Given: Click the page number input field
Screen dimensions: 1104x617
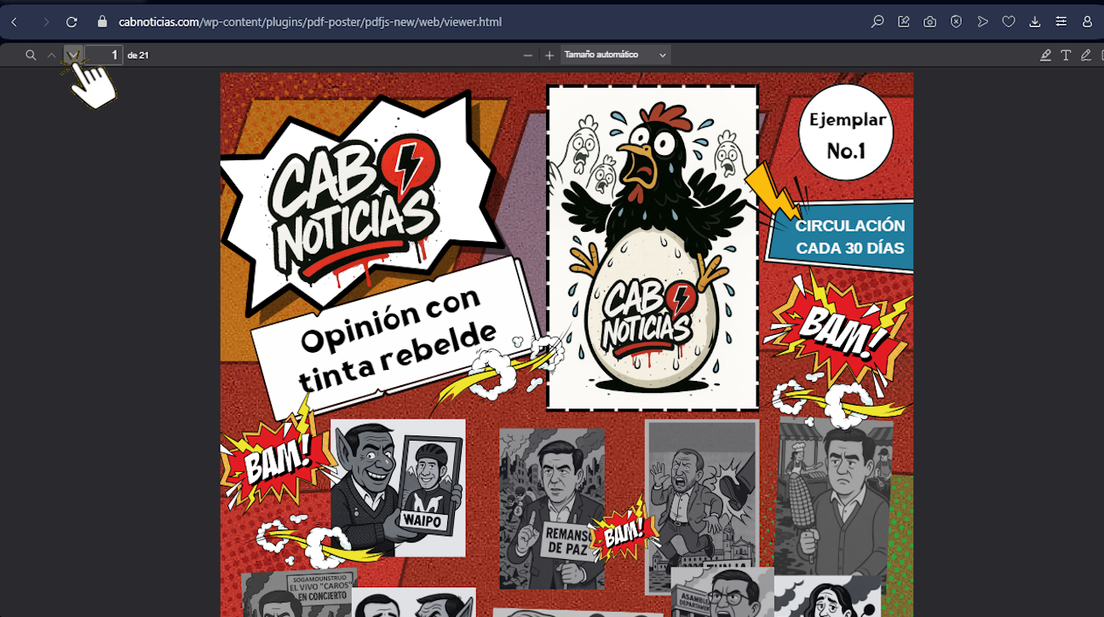Looking at the screenshot, I should 105,55.
